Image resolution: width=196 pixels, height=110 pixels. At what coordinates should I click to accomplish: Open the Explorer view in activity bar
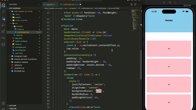[3, 5]
